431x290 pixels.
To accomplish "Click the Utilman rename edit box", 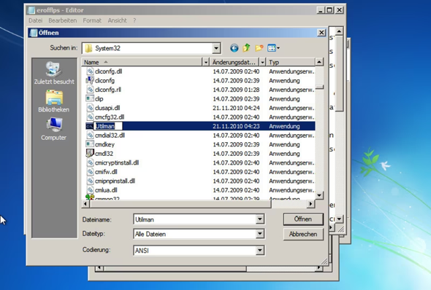I will pos(108,126).
